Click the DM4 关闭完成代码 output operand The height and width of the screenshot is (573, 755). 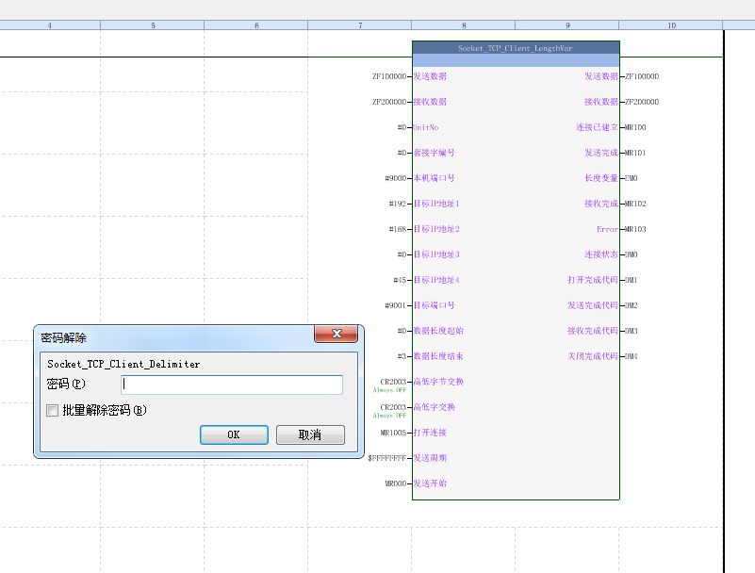coord(632,356)
